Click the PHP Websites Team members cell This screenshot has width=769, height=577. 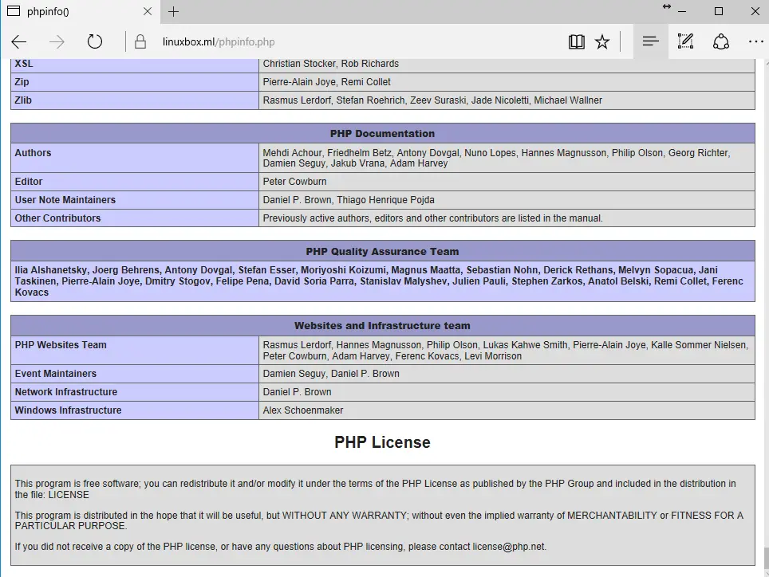click(x=507, y=350)
